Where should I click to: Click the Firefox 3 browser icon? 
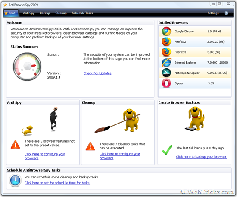166,52
